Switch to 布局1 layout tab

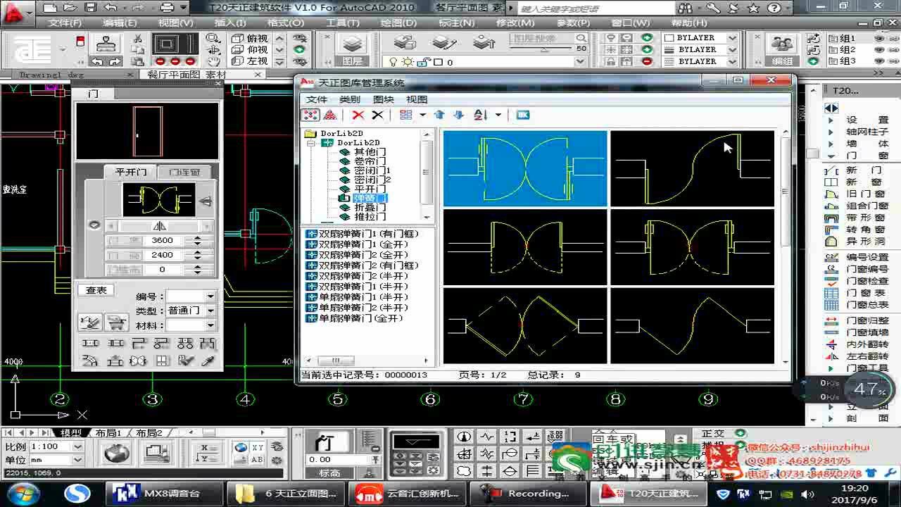coord(108,433)
